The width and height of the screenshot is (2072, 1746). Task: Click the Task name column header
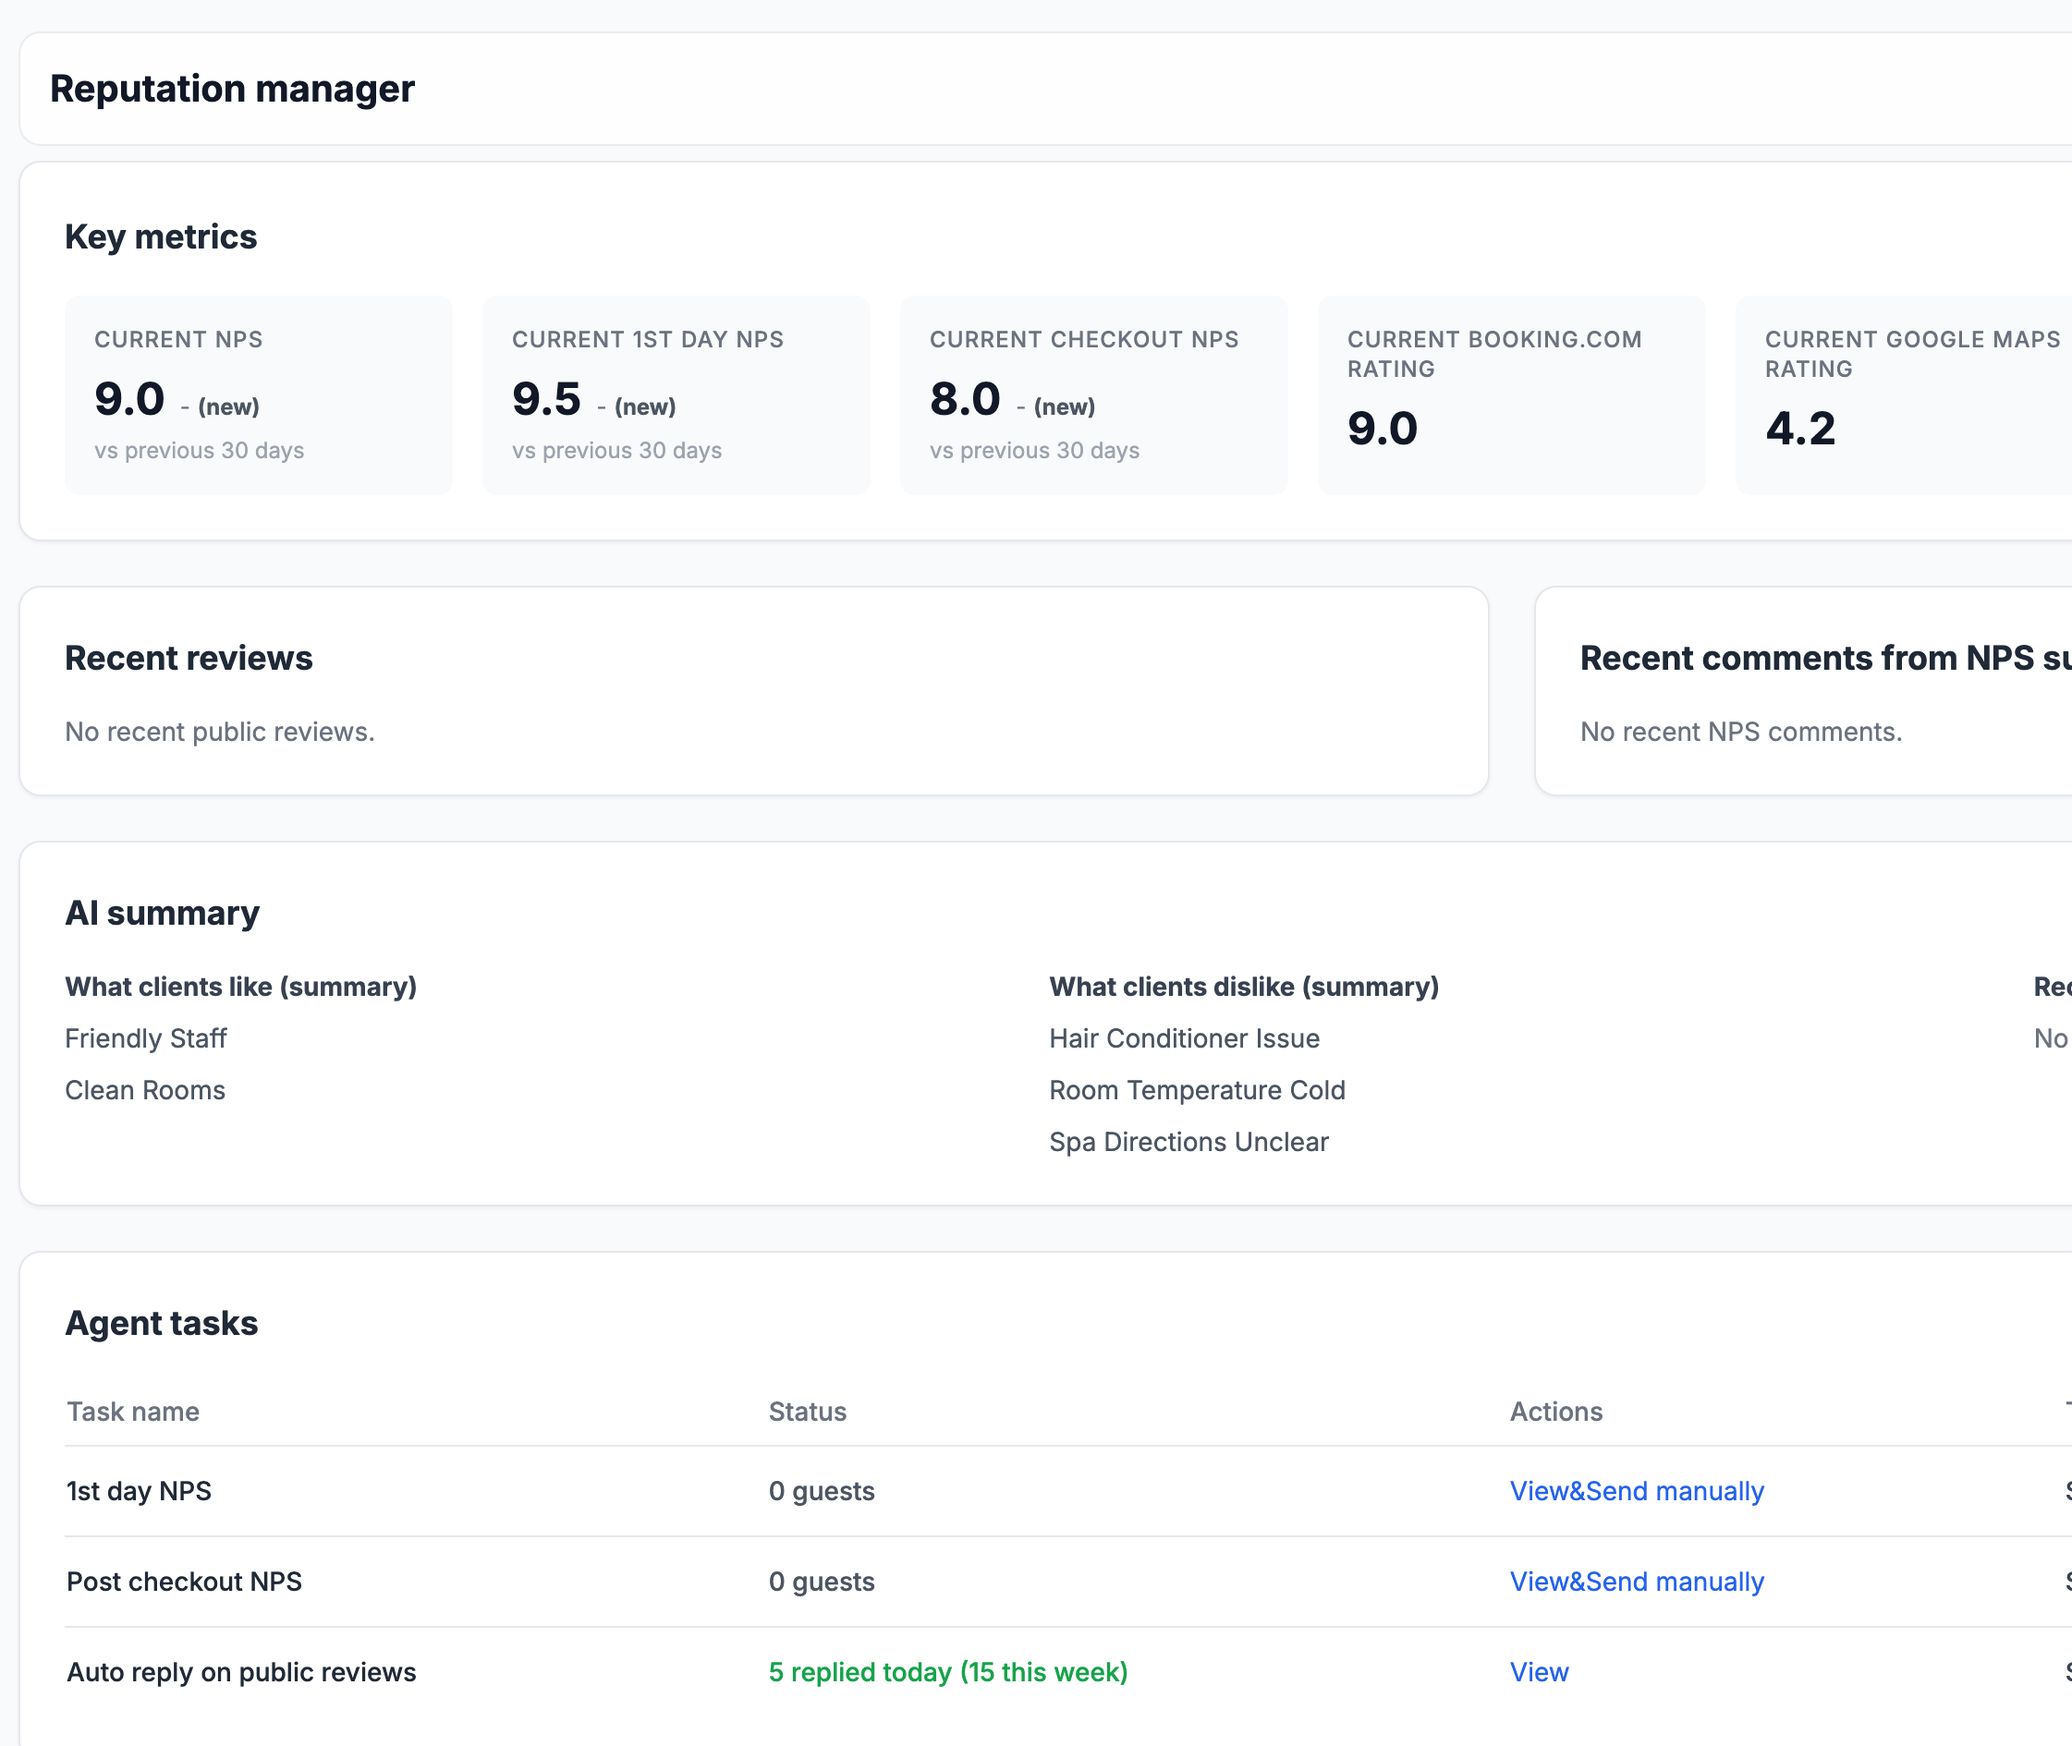click(x=131, y=1412)
